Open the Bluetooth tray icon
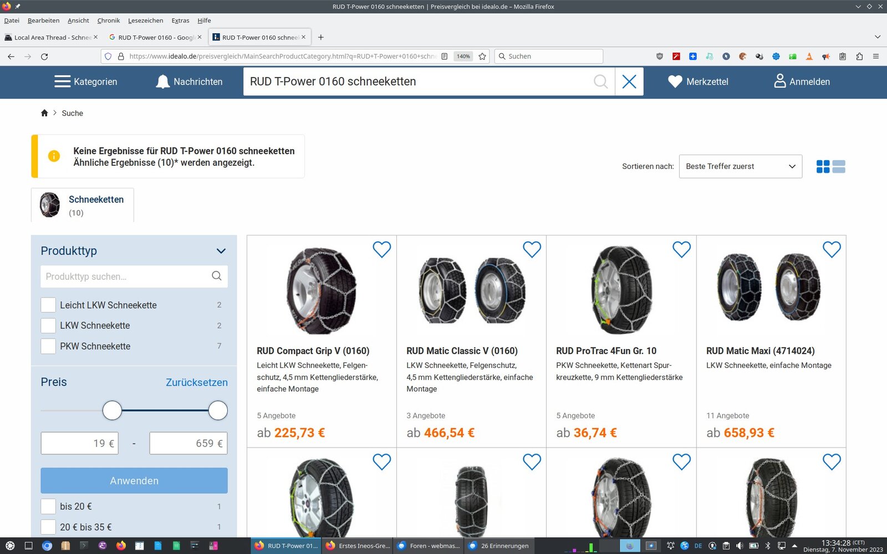The height and width of the screenshot is (554, 887). tap(768, 546)
